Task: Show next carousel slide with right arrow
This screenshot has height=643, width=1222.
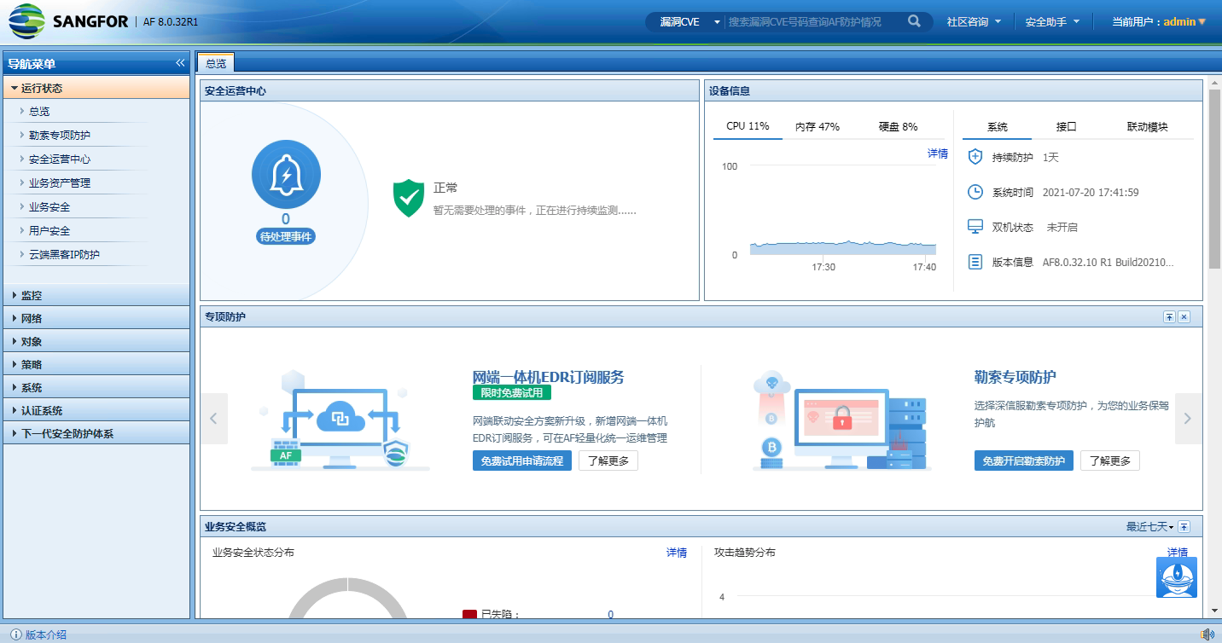Action: 1187,419
